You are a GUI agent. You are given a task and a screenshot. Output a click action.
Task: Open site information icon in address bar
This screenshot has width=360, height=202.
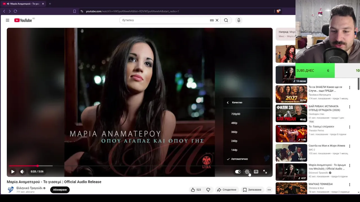(x=82, y=11)
